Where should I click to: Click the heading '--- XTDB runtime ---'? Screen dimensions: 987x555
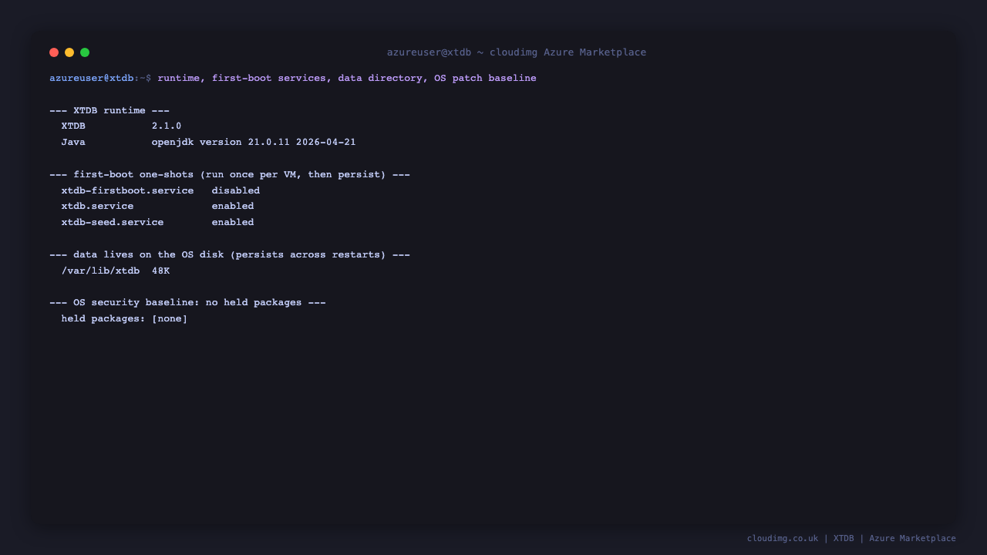pyautogui.click(x=109, y=110)
